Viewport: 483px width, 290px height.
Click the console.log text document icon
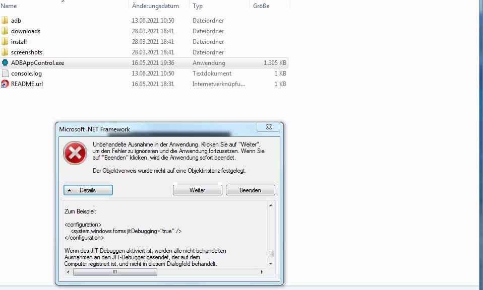pos(5,73)
